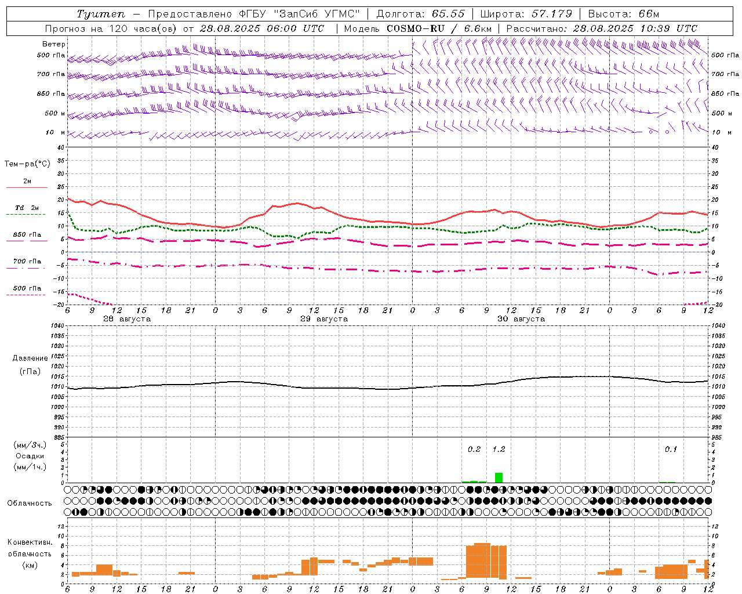Click the "Давление" pressure panel label
Image resolution: width=742 pixels, height=594 pixels.
pos(30,358)
